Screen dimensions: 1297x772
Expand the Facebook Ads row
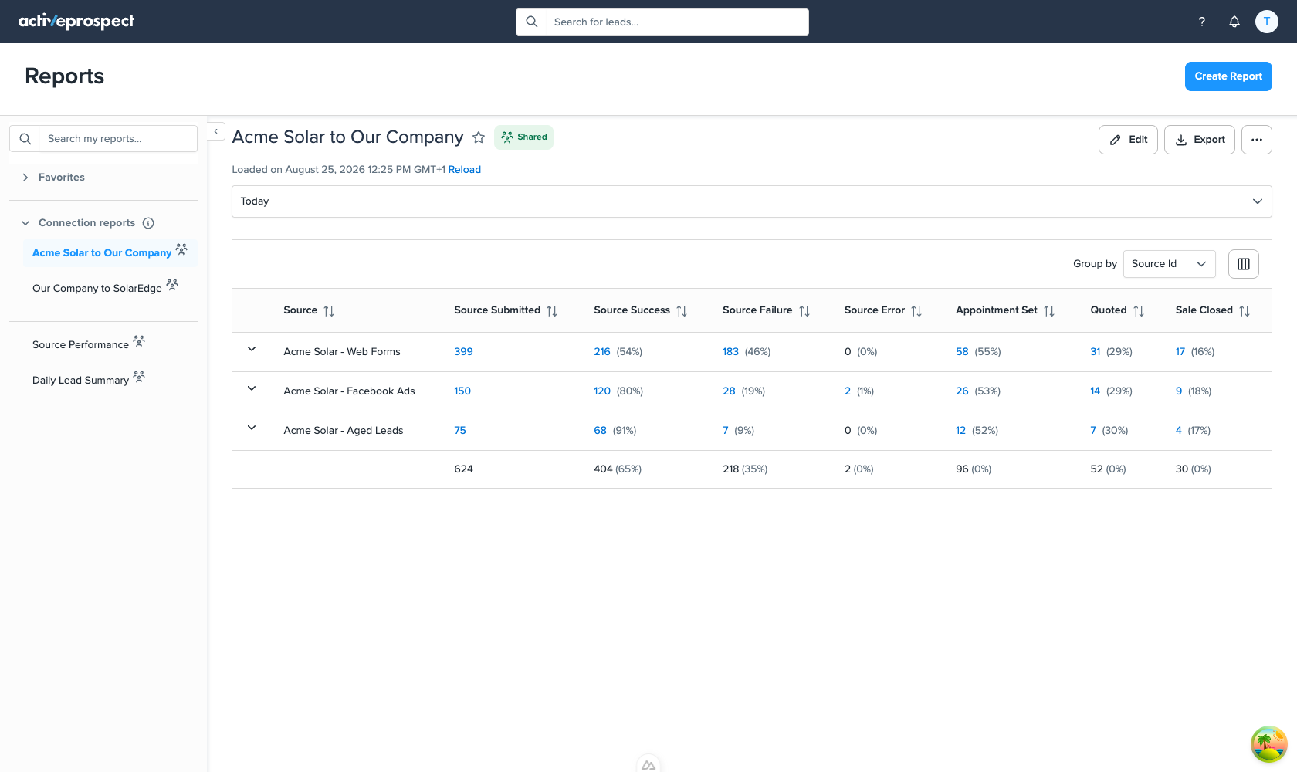pos(252,389)
